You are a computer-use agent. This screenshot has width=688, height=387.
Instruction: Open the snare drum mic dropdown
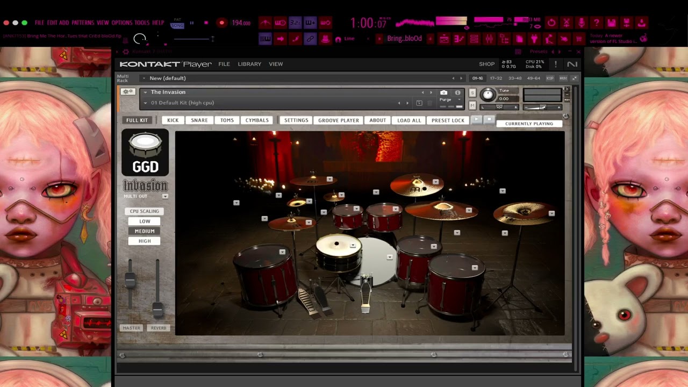click(x=353, y=245)
